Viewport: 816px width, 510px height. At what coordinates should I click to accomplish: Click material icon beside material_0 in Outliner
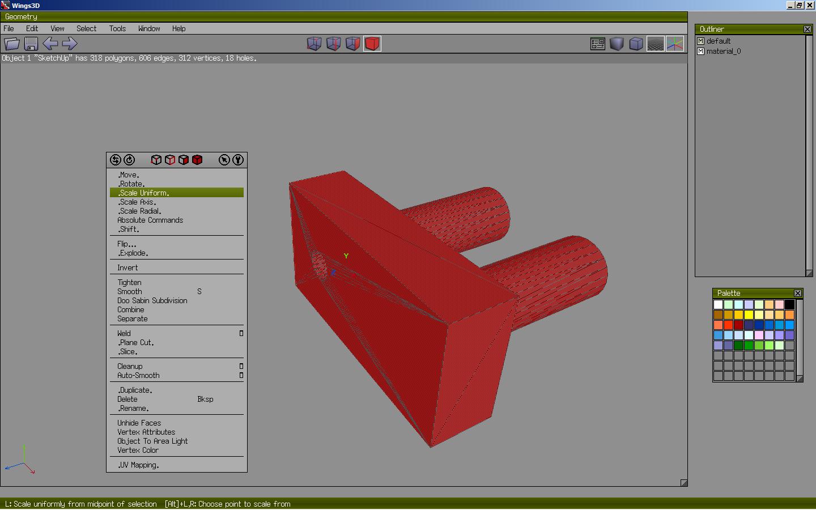pos(701,51)
